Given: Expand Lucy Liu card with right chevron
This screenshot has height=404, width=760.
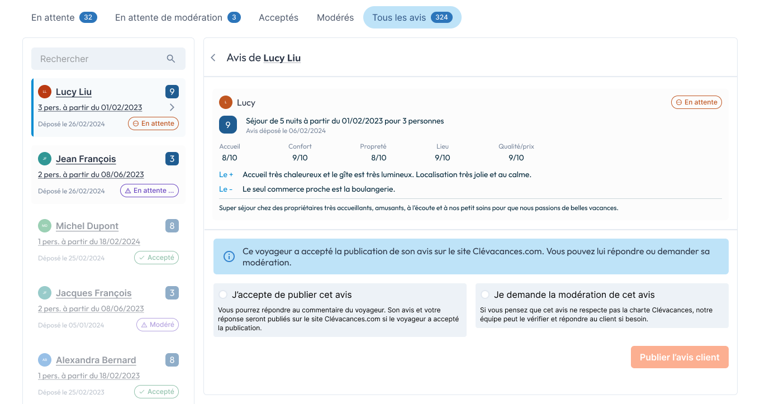Looking at the screenshot, I should (x=172, y=107).
